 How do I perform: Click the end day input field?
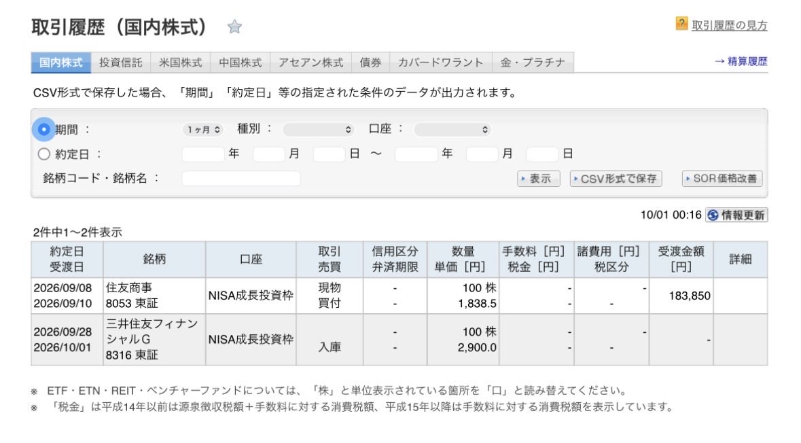coord(542,154)
